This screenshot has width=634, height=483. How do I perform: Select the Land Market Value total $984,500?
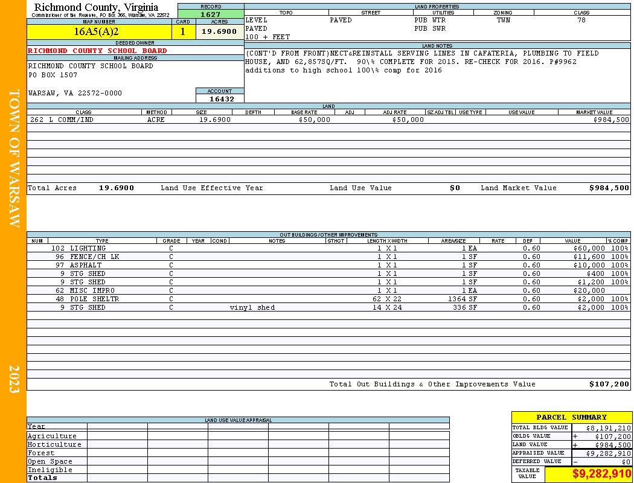pos(609,188)
